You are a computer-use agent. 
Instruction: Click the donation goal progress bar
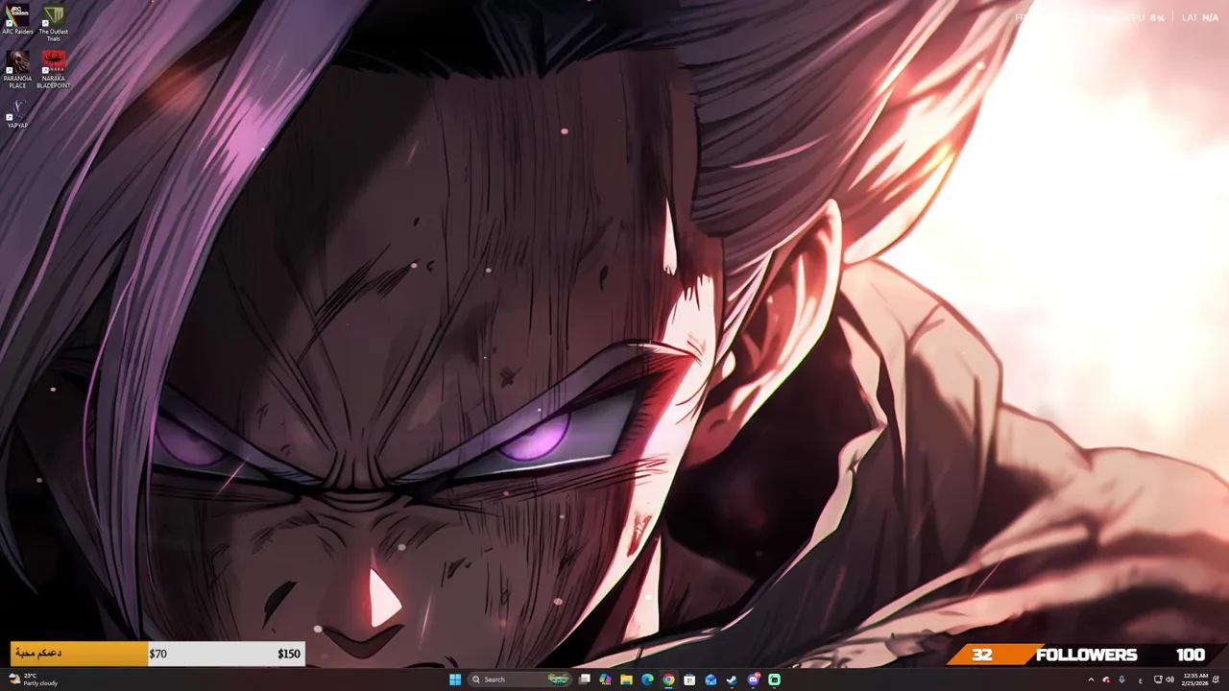(x=157, y=654)
